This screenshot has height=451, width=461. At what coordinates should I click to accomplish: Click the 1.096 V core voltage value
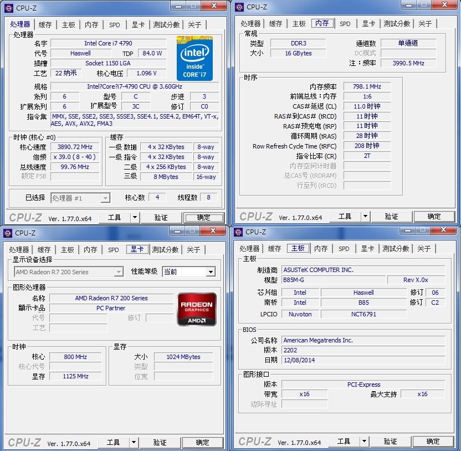(146, 73)
